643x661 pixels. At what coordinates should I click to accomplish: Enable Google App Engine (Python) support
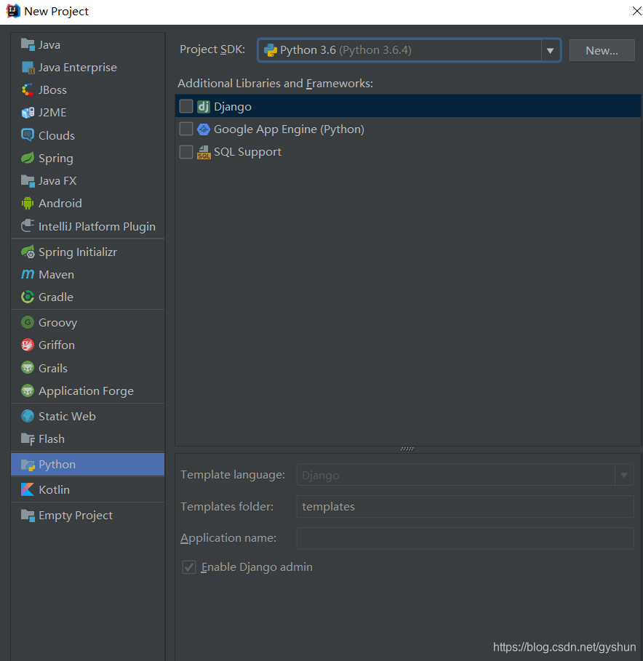coord(186,129)
